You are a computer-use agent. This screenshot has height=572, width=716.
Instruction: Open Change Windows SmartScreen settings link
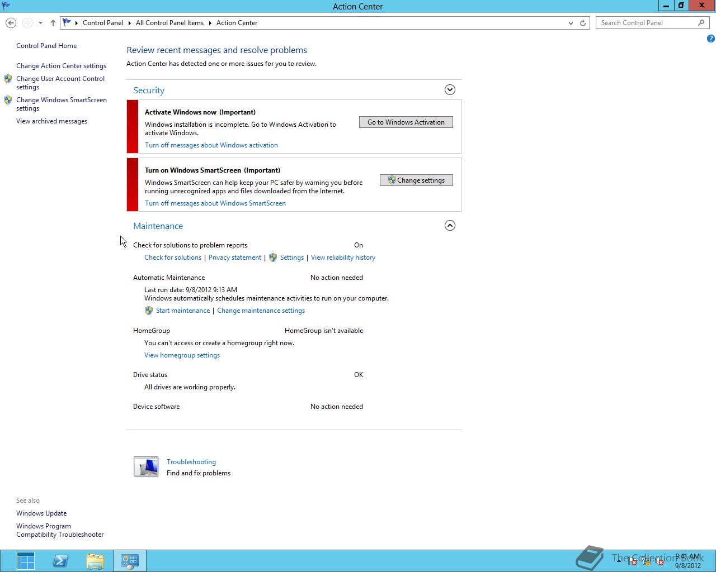pyautogui.click(x=62, y=104)
